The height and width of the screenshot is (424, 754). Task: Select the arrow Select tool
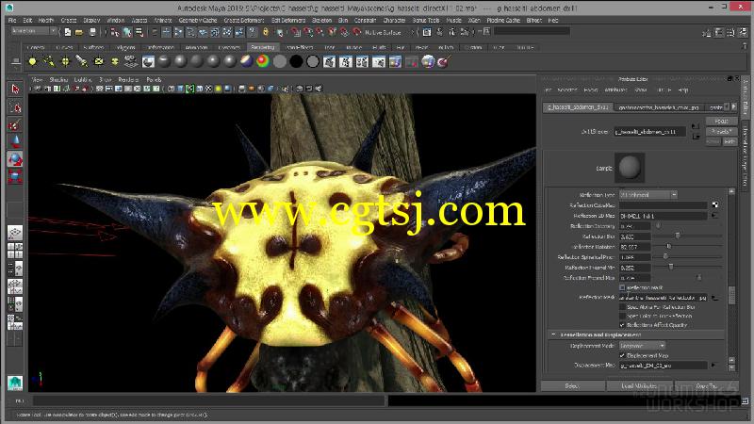pos(15,90)
